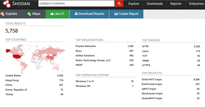Open the Downloads menu item
The height and width of the screenshot is (107, 205).
155,4
